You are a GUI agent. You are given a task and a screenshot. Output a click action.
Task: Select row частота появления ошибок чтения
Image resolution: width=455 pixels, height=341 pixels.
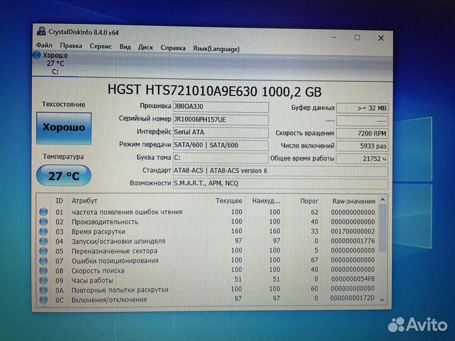207,212
